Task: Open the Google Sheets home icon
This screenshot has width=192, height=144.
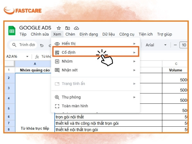Action: (x=12, y=31)
